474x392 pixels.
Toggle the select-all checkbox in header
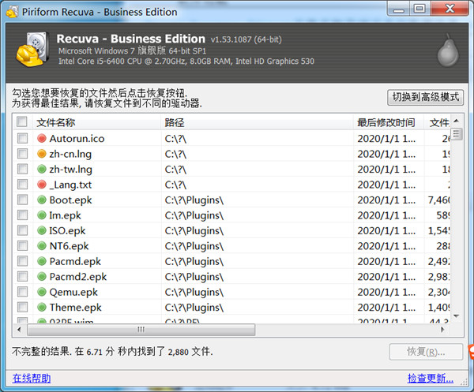point(22,122)
